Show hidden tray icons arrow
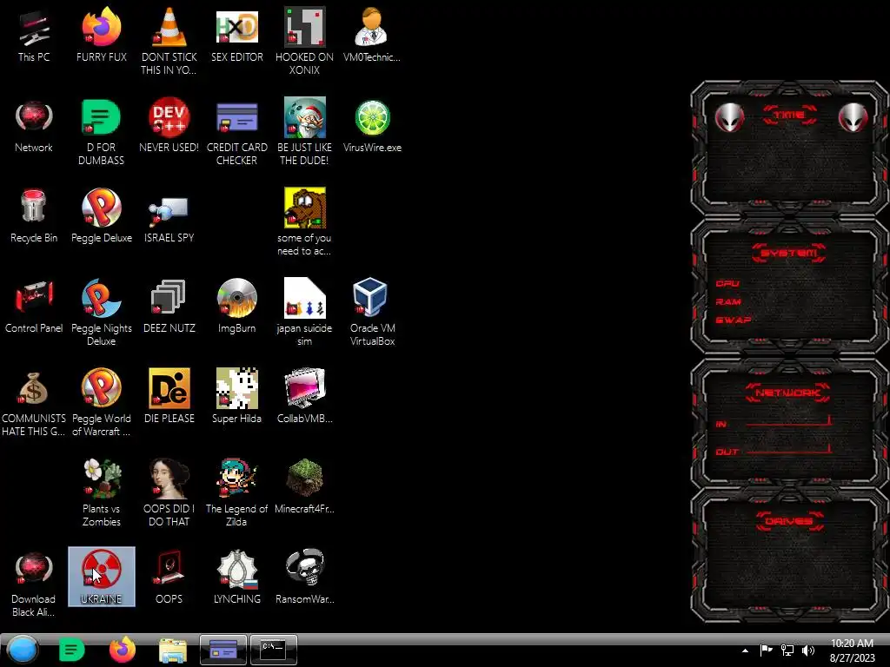The height and width of the screenshot is (667, 890). pyautogui.click(x=745, y=650)
